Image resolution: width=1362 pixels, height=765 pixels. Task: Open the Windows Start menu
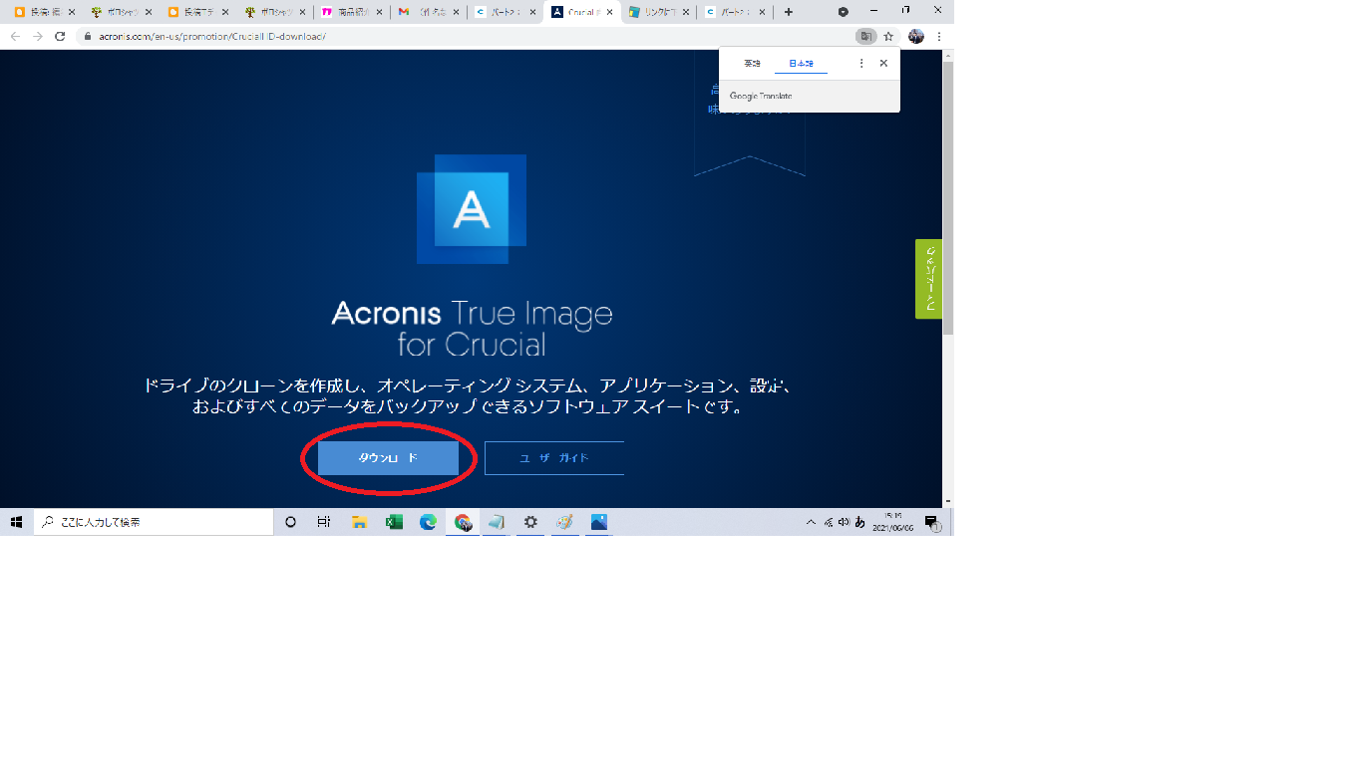coord(16,522)
